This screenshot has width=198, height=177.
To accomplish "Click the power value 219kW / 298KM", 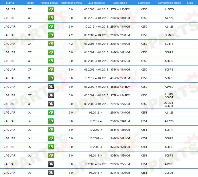I will pos(120,35).
